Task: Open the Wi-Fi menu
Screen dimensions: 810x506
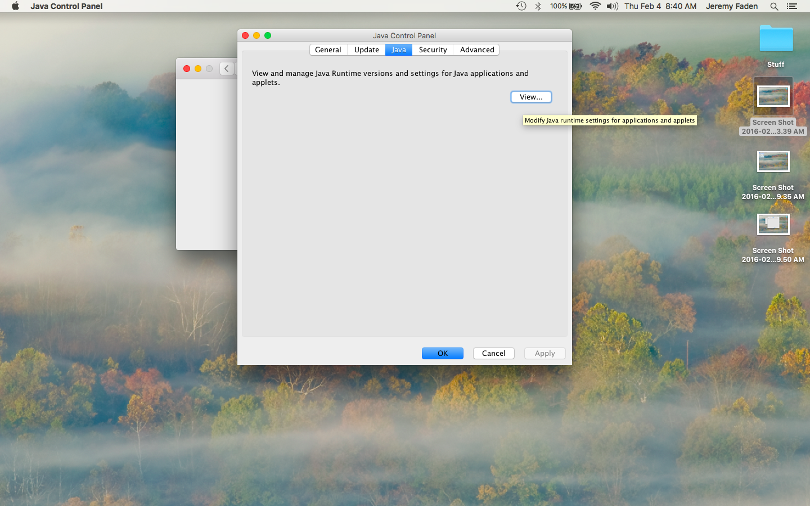Action: point(595,6)
